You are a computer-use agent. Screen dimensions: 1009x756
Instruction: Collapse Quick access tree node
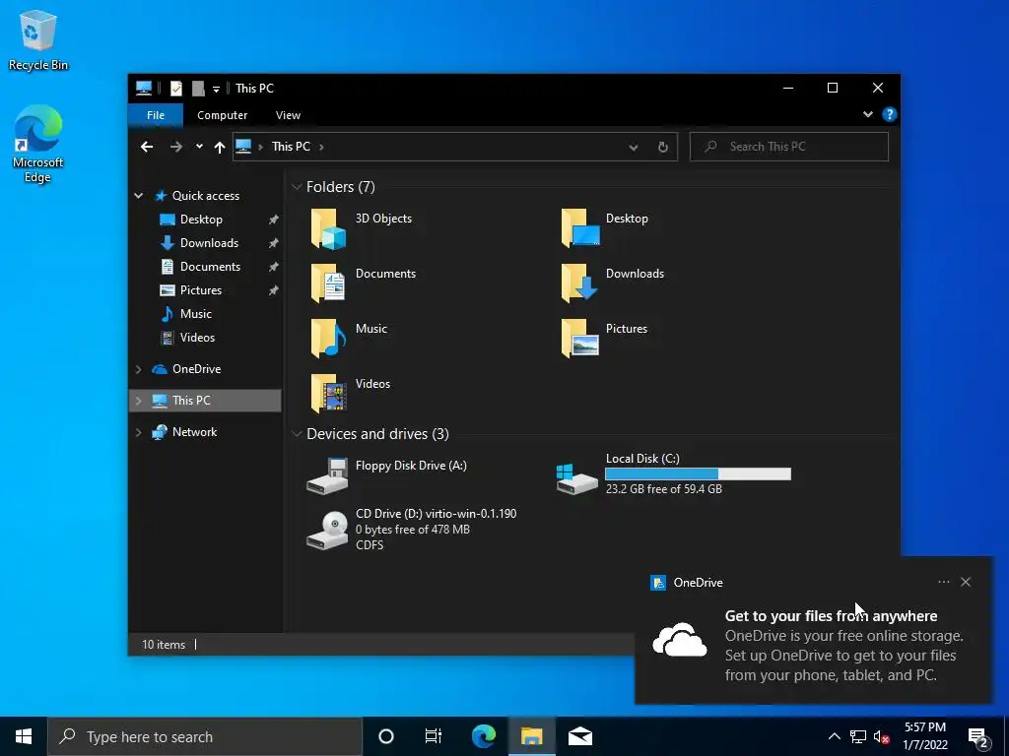tap(138, 196)
